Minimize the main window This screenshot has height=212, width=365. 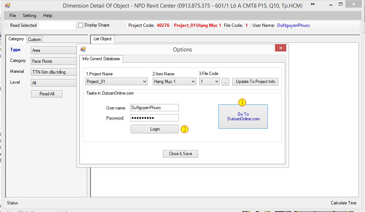[331, 5]
